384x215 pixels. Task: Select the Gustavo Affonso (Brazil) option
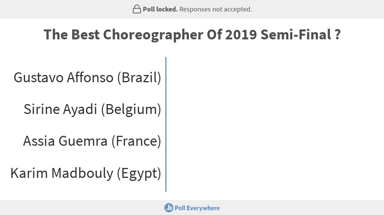[x=87, y=78]
